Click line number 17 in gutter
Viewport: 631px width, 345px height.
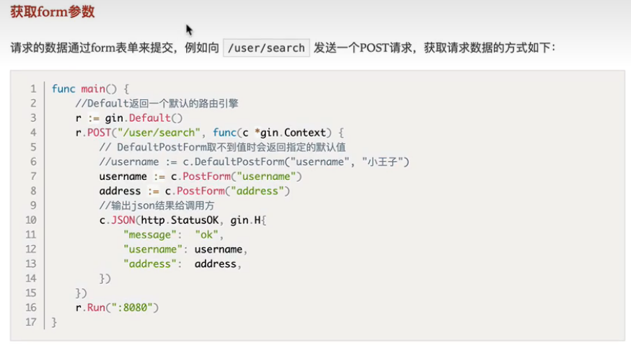31,323
